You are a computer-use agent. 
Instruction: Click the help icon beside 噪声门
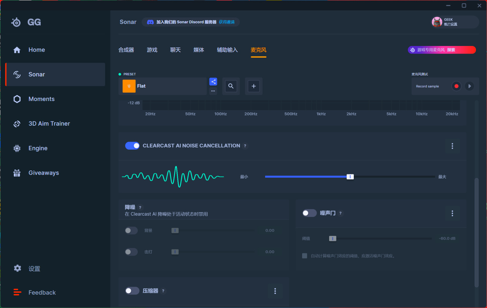click(x=340, y=213)
